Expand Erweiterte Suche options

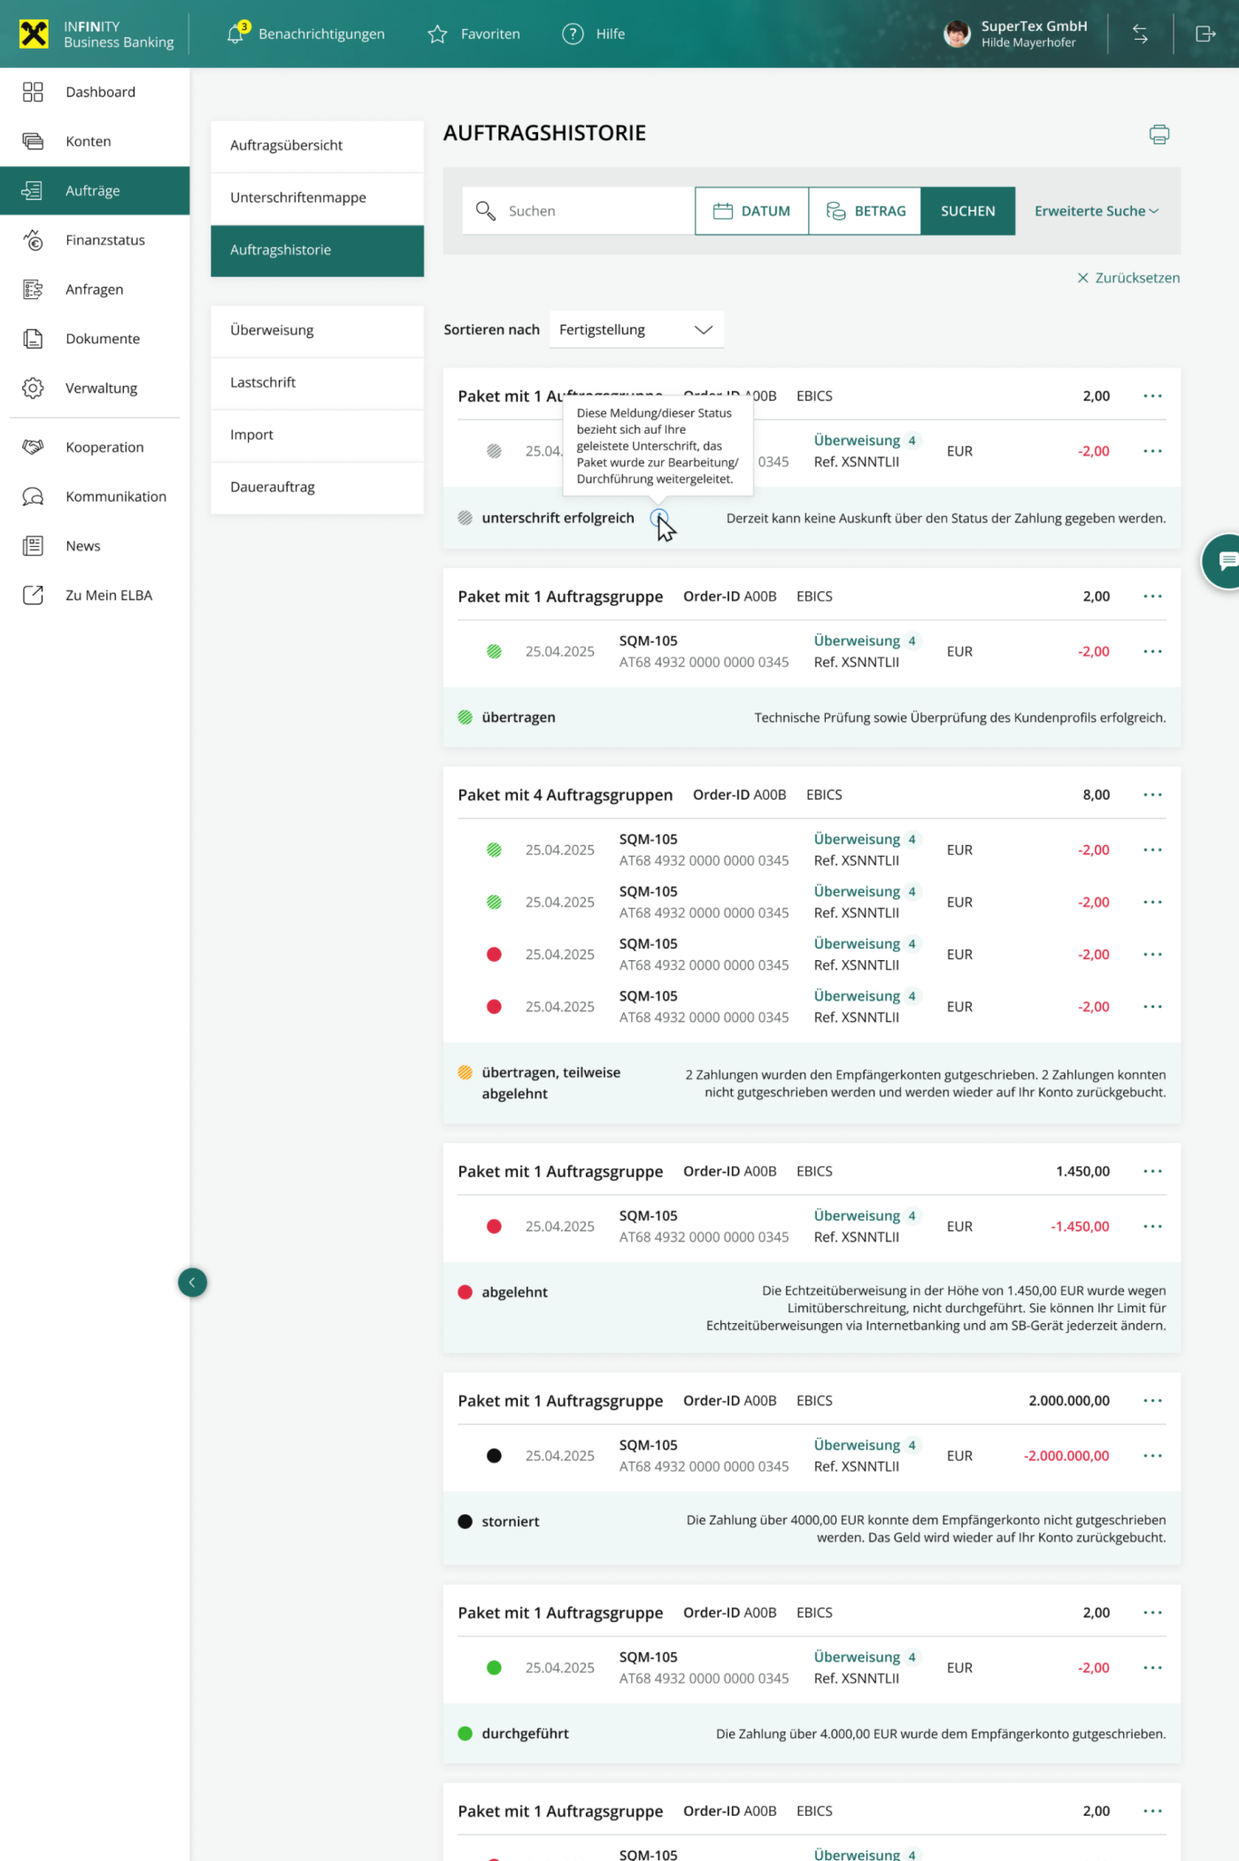(x=1096, y=211)
